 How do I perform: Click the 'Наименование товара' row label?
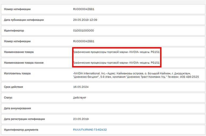tap(19, 52)
